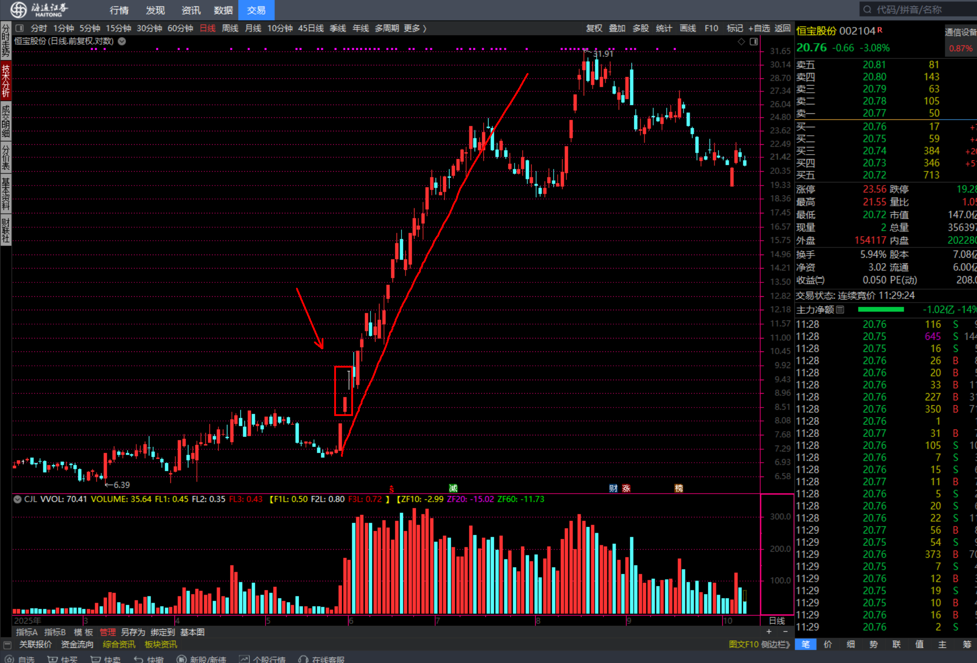The width and height of the screenshot is (977, 663).
Task: Click the Haitong Securities logo icon
Action: pyautogui.click(x=19, y=9)
